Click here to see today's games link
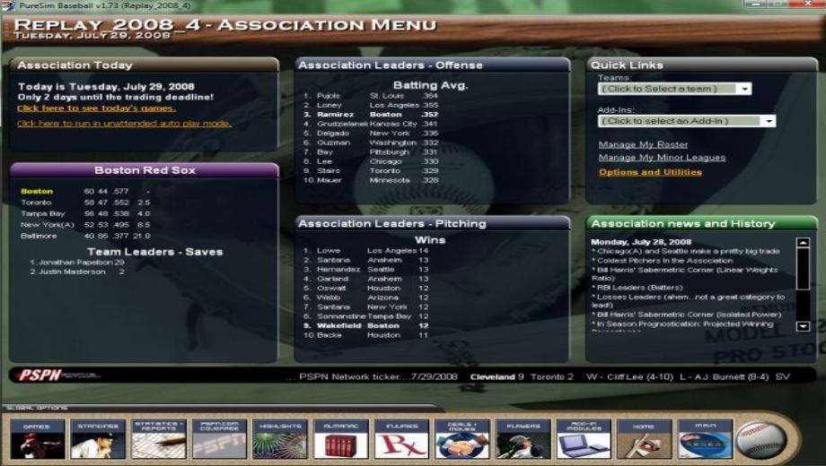826x466 pixels. (x=96, y=108)
